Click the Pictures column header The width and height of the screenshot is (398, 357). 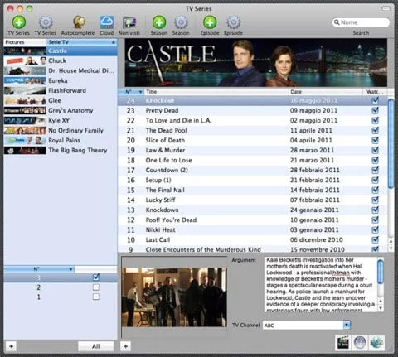pos(25,42)
